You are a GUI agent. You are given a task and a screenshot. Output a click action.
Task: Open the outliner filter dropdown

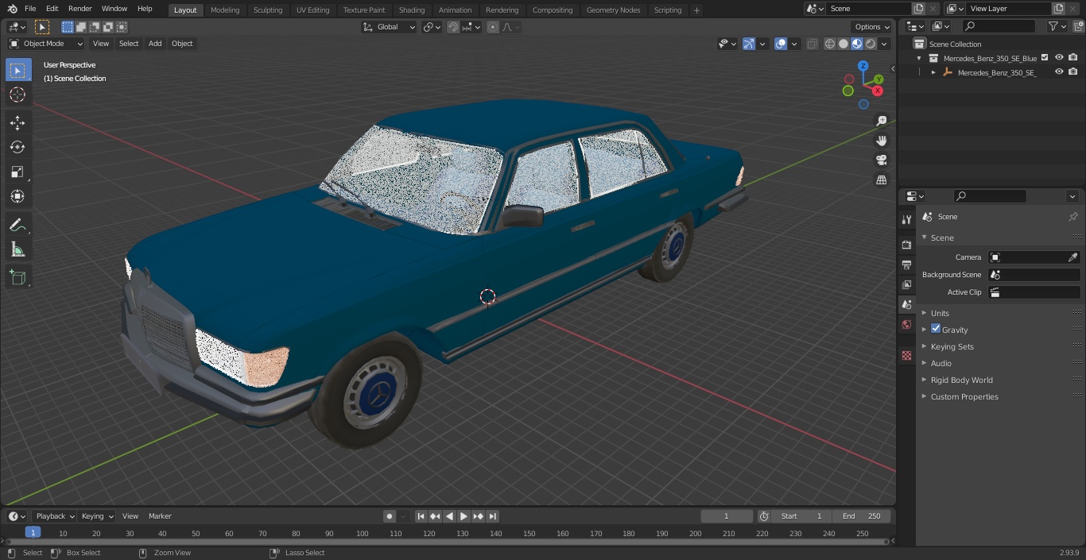[x=1057, y=26]
